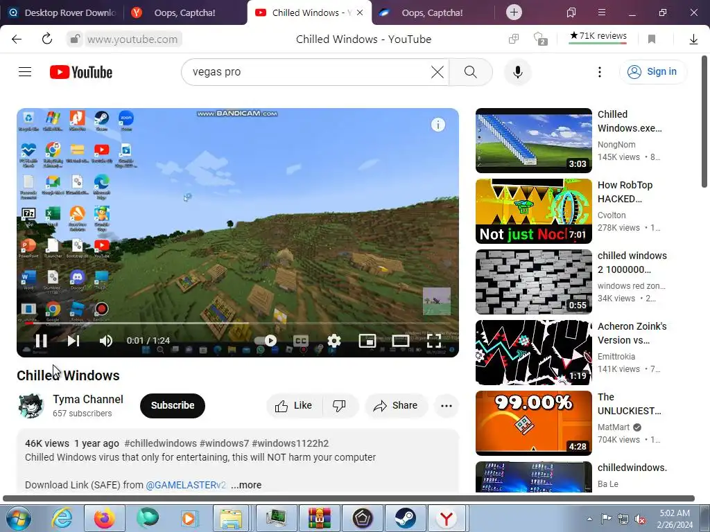
Task: Launch Internet Explorer from taskbar
Action: [62, 518]
